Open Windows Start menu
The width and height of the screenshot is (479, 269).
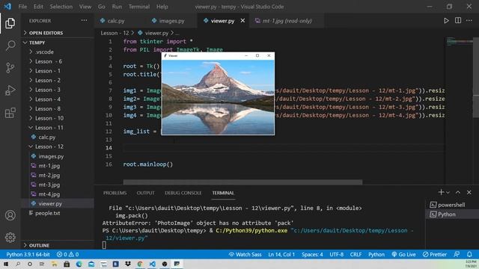coord(6,264)
